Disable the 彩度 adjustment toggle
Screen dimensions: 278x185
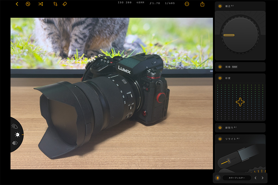pyautogui.click(x=219, y=78)
